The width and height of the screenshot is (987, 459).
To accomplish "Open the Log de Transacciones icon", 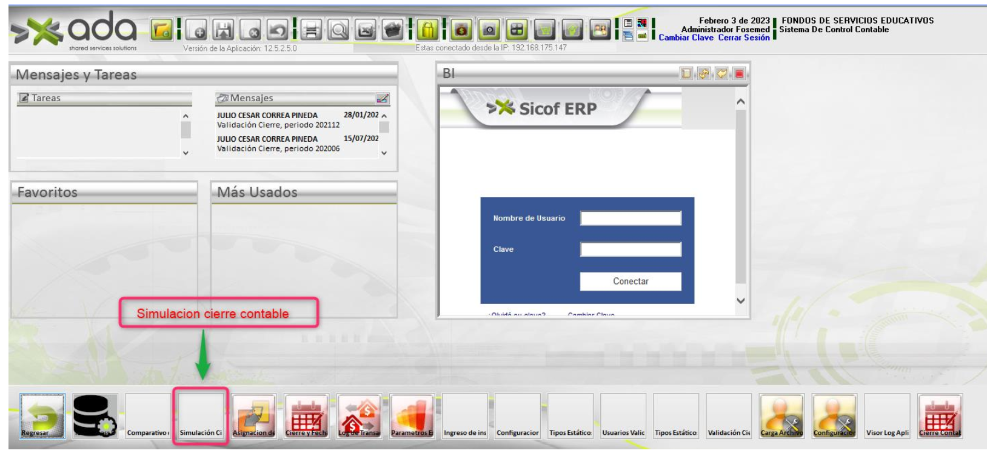I will point(359,415).
